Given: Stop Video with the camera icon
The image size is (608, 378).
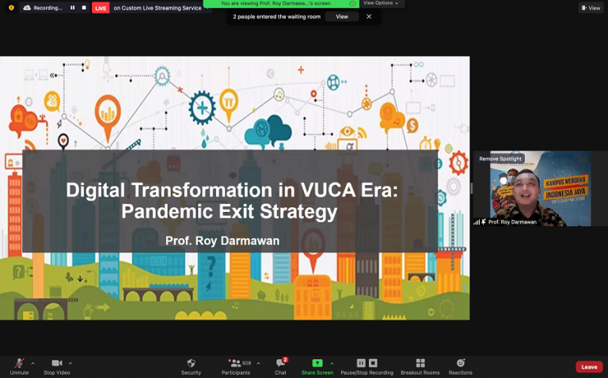Looking at the screenshot, I should pyautogui.click(x=57, y=366).
